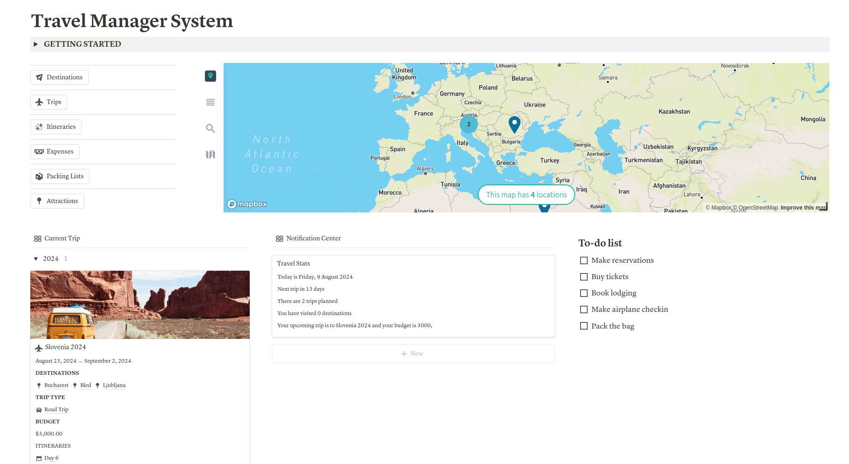Image resolution: width=849 pixels, height=464 pixels.
Task: Click the calendar icon beside Day 6
Action: [39, 458]
